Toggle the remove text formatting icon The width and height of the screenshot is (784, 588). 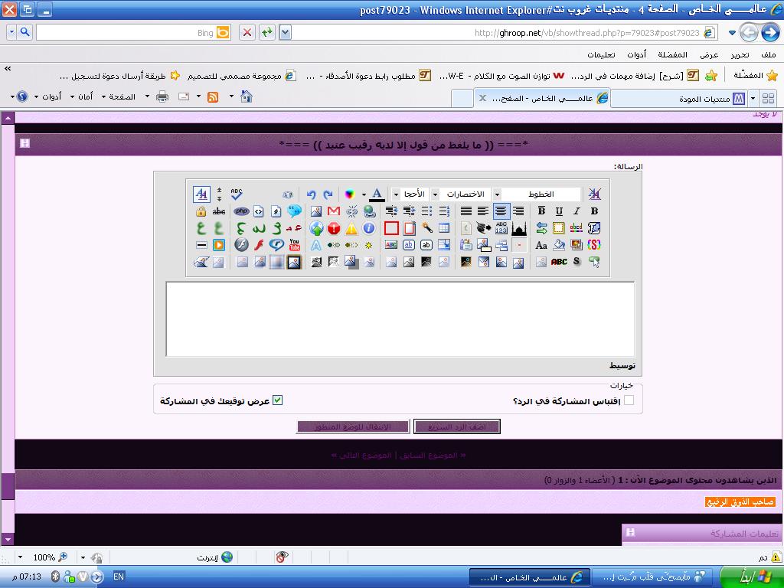click(594, 194)
